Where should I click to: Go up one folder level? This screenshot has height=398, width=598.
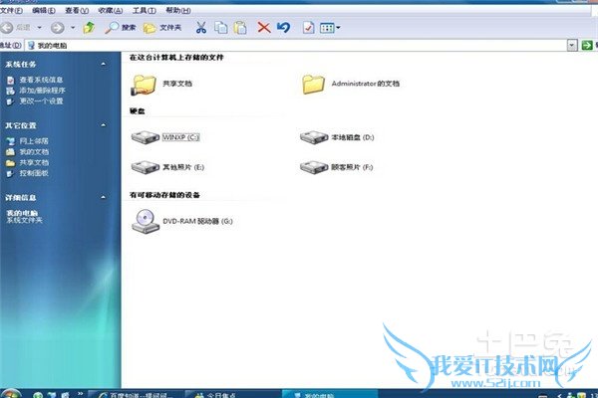coord(89,28)
